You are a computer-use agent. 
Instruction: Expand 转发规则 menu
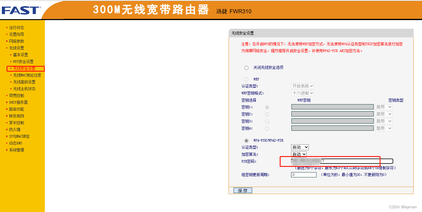point(16,116)
